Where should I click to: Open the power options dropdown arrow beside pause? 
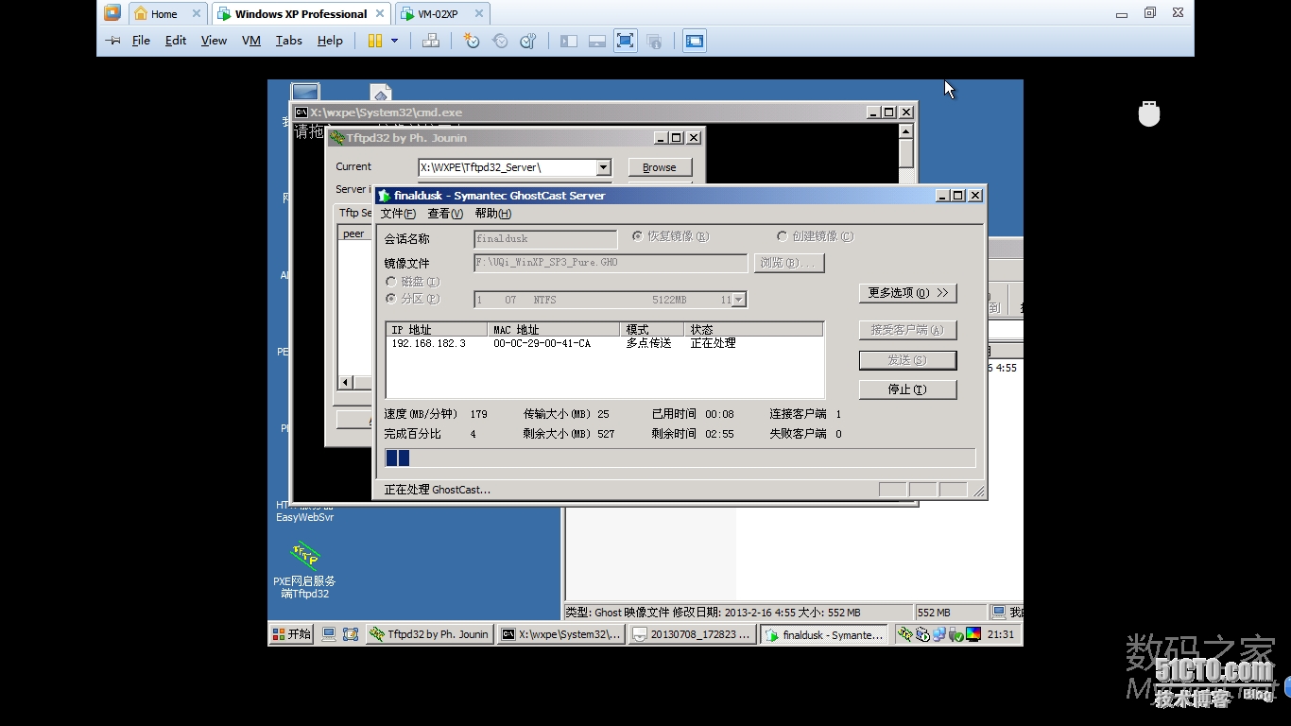(x=394, y=41)
